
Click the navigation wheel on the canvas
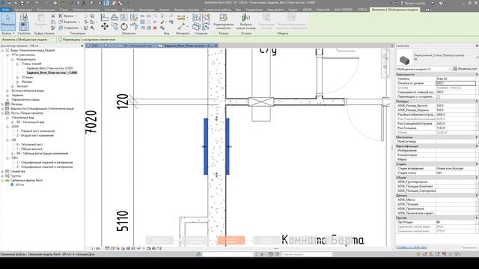point(385,57)
